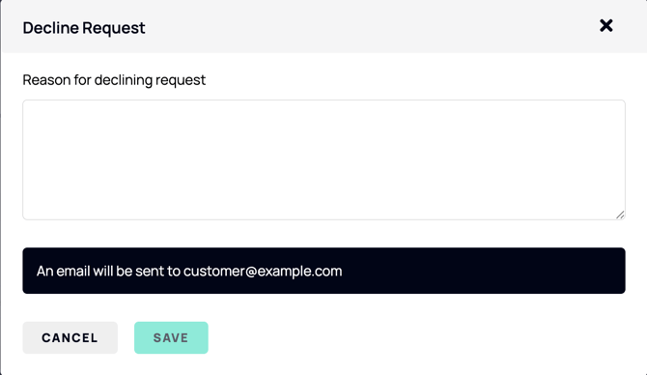The height and width of the screenshot is (375, 647).
Task: Place cursor in the empty reason box
Action: pos(323,159)
